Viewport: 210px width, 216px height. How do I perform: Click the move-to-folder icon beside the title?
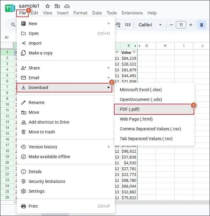tap(57, 6)
